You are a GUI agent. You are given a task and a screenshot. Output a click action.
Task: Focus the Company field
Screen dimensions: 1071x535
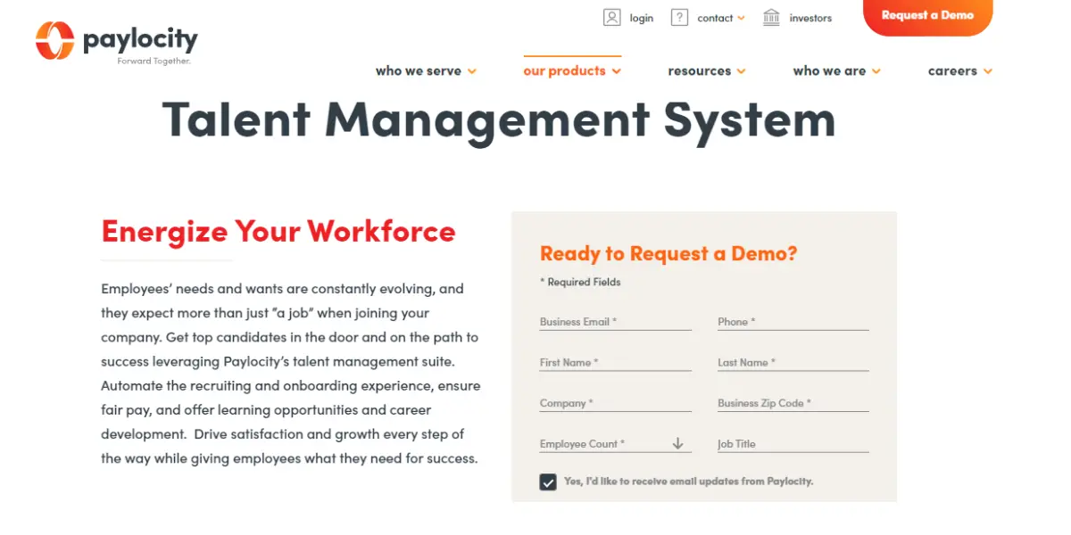[x=615, y=403]
